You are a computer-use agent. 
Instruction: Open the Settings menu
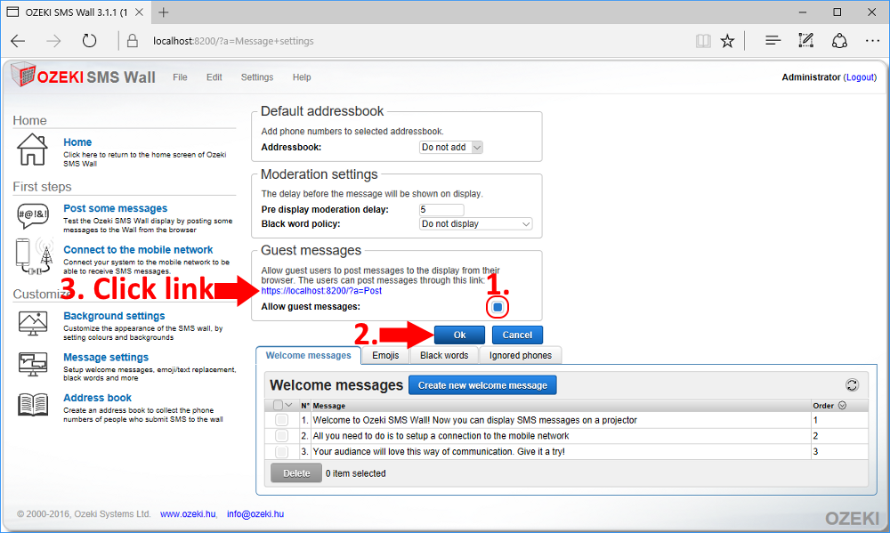tap(257, 77)
